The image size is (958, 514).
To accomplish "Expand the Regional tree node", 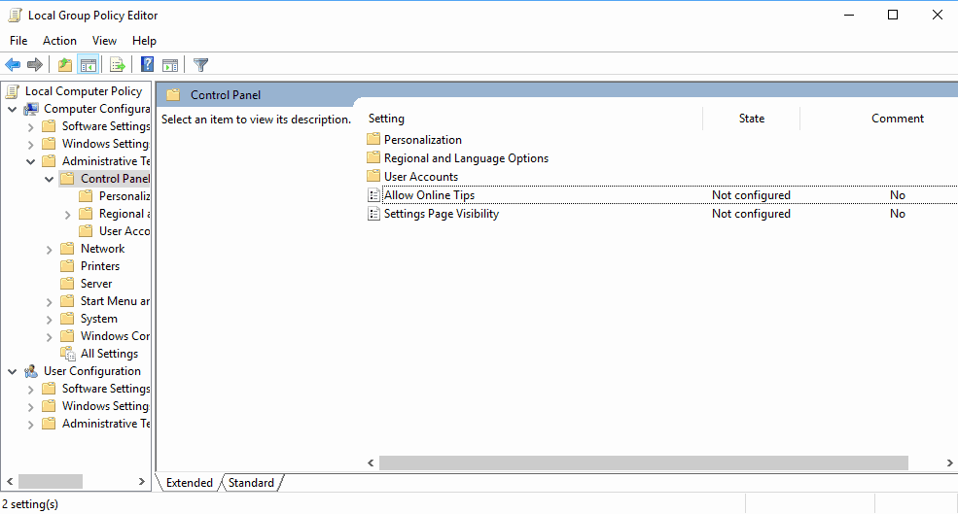I will click(68, 215).
